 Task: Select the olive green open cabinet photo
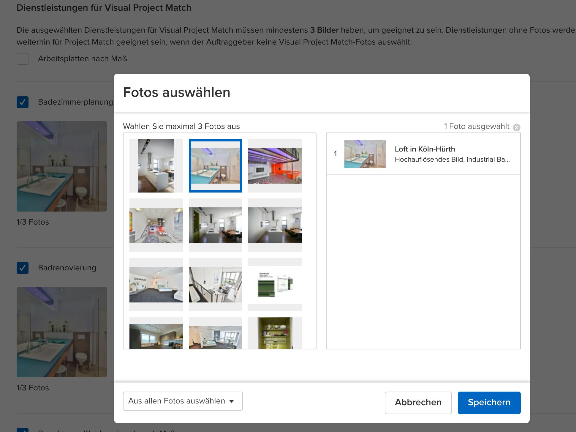[x=275, y=333]
